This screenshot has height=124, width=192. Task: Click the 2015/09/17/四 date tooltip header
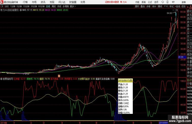point(125,81)
